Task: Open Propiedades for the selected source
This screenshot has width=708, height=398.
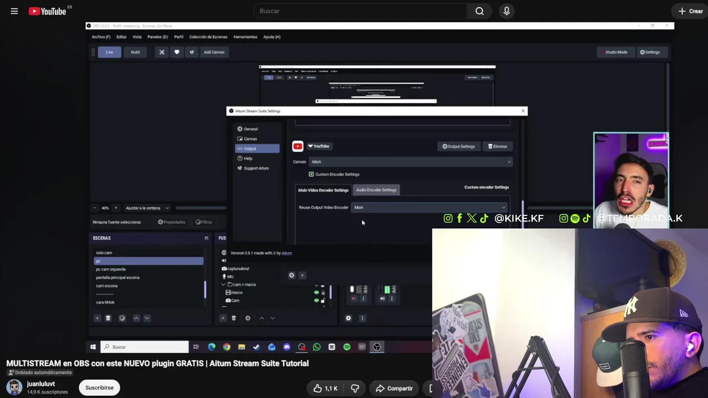Action: (171, 222)
